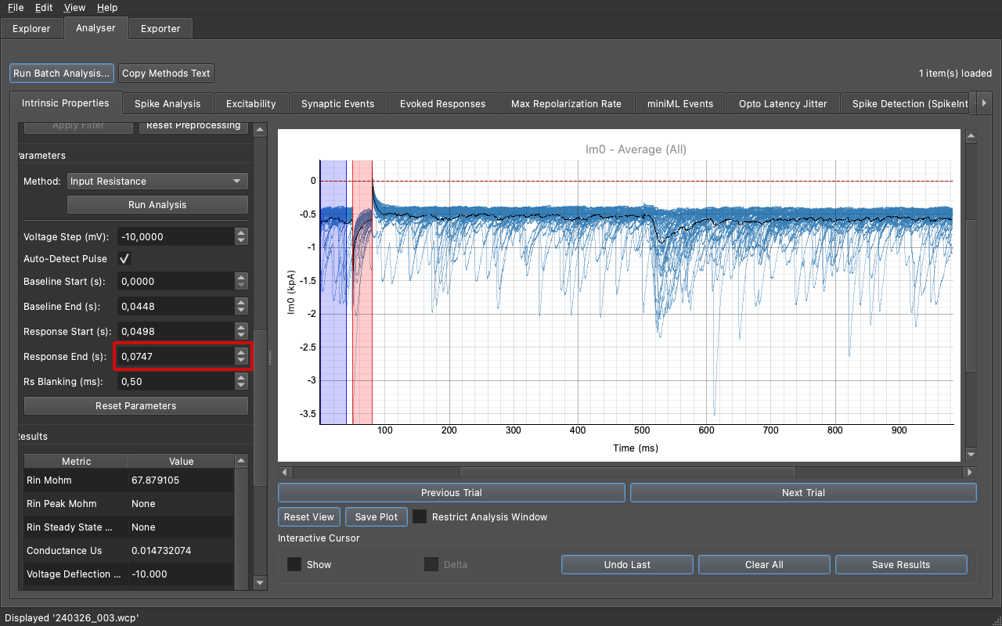Open the miniML Events tab
This screenshot has width=1002, height=626.
click(x=679, y=103)
